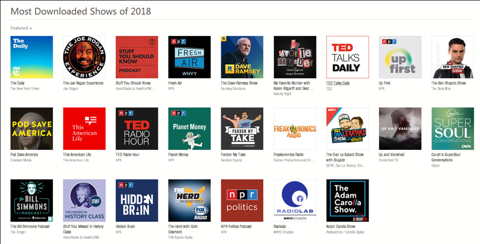The height and width of the screenshot is (244, 480).
Task: Open the Fresh Air WHYY artwork
Action: 190,57
